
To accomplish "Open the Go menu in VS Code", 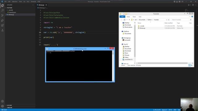I will (x=24, y=2).
